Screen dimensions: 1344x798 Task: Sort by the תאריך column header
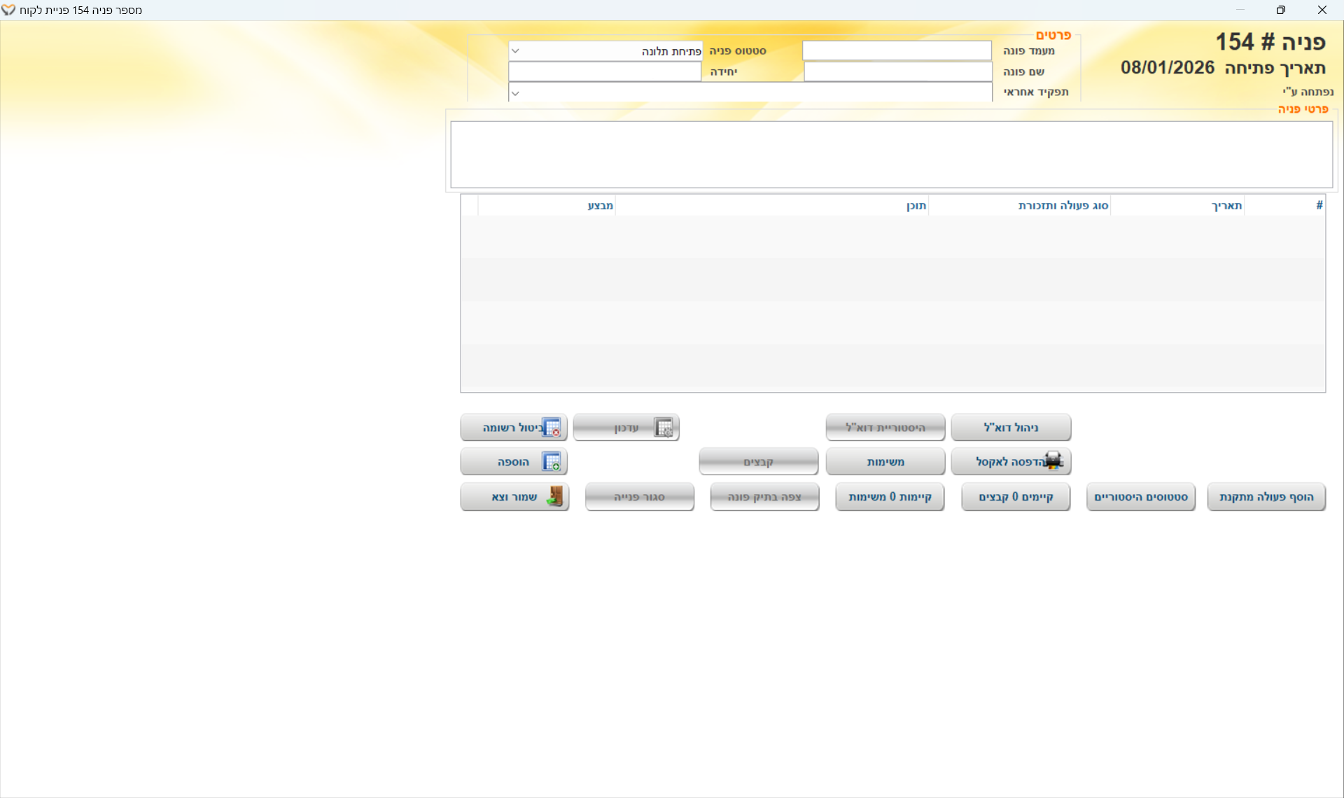coord(1226,205)
